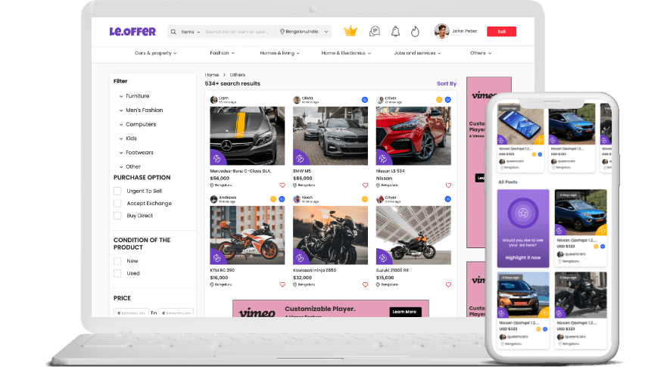Click the Le.Offer logo
Viewport: 670px width, 367px height.
pyautogui.click(x=132, y=32)
